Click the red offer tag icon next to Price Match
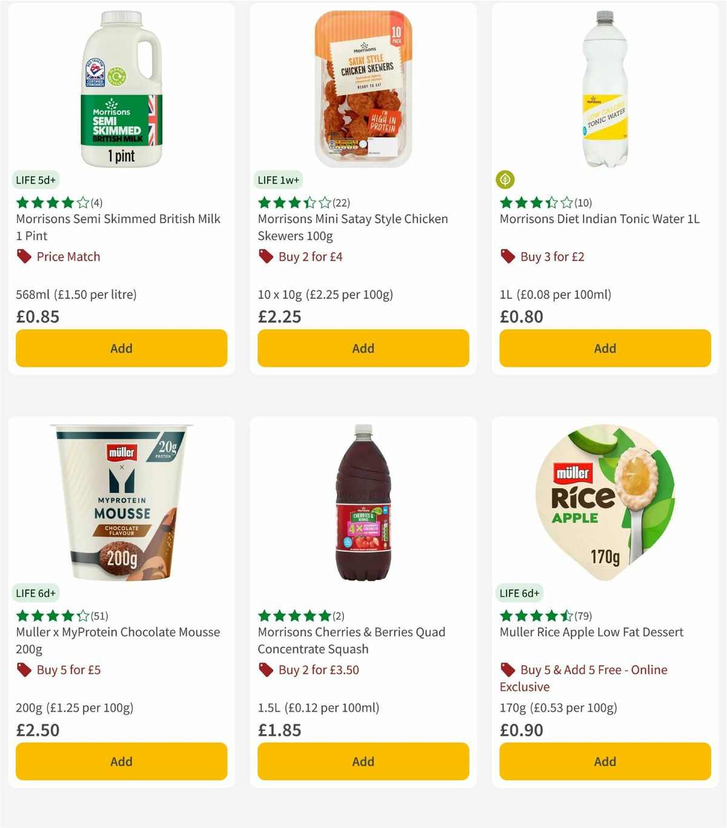Image resolution: width=727 pixels, height=828 pixels. coord(24,256)
